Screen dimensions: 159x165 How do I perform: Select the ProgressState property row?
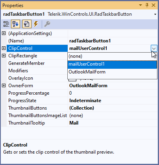tap(82, 101)
